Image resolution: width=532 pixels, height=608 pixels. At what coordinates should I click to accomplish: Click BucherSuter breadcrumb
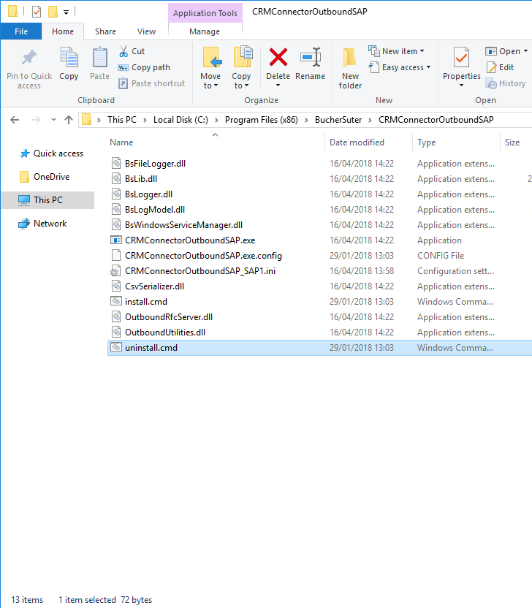coord(338,120)
